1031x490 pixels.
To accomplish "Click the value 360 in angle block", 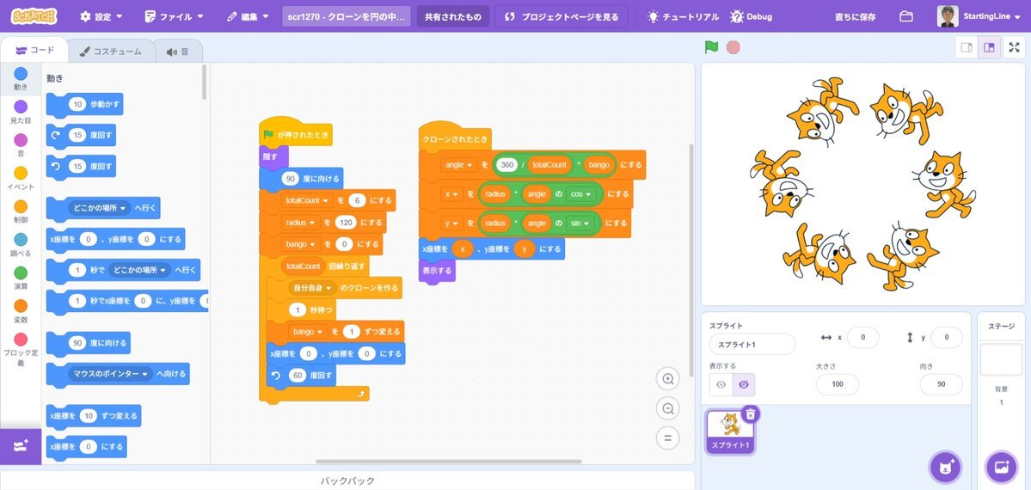I will click(506, 164).
